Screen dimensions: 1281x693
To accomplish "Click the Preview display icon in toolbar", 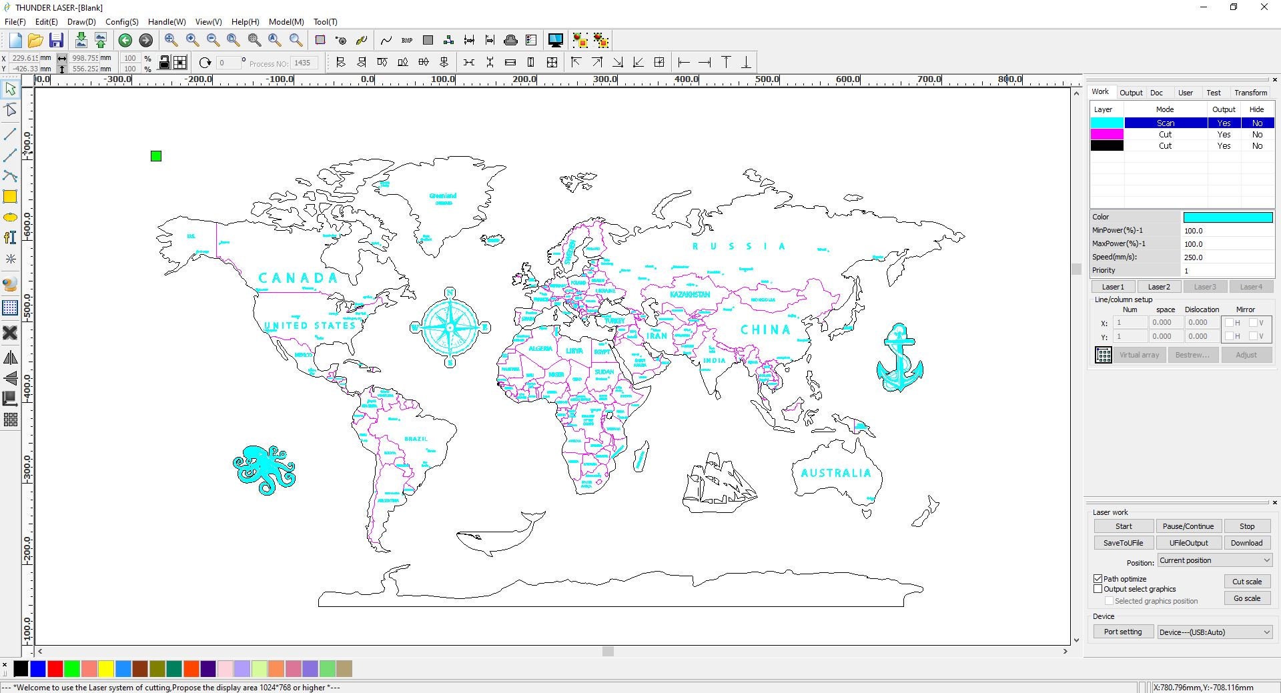I will tap(555, 40).
